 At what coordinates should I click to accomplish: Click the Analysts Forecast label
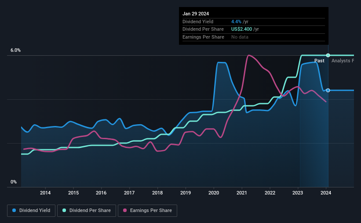point(343,61)
